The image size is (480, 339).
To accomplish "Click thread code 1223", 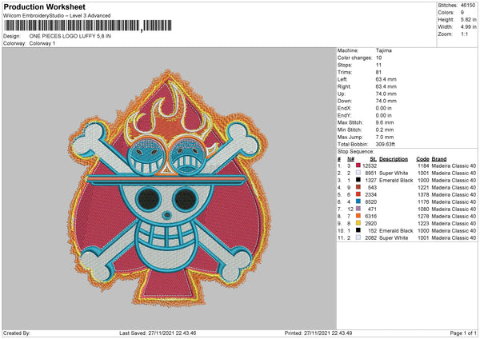I will point(423,223).
